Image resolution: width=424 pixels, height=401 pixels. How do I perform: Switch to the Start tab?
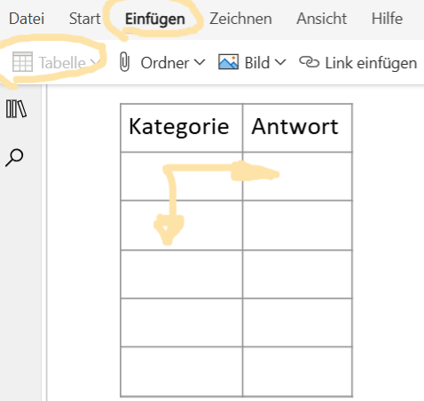85,19
